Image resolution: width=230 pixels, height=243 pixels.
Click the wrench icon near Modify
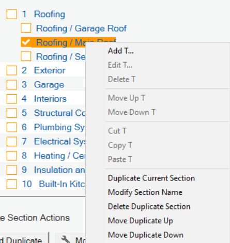point(66,239)
